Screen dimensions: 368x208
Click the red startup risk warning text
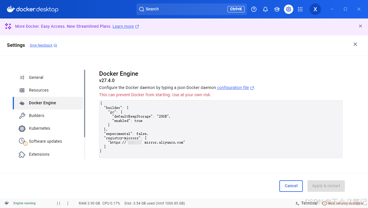155,95
